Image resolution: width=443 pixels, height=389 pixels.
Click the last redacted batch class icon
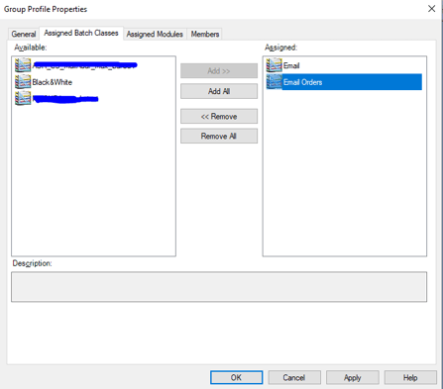pyautogui.click(x=23, y=98)
